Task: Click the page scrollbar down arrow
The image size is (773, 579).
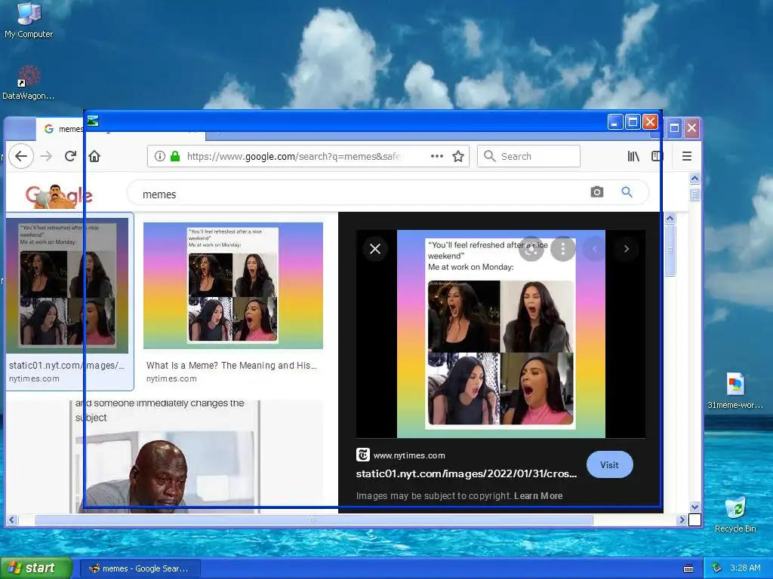Action: 694,507
